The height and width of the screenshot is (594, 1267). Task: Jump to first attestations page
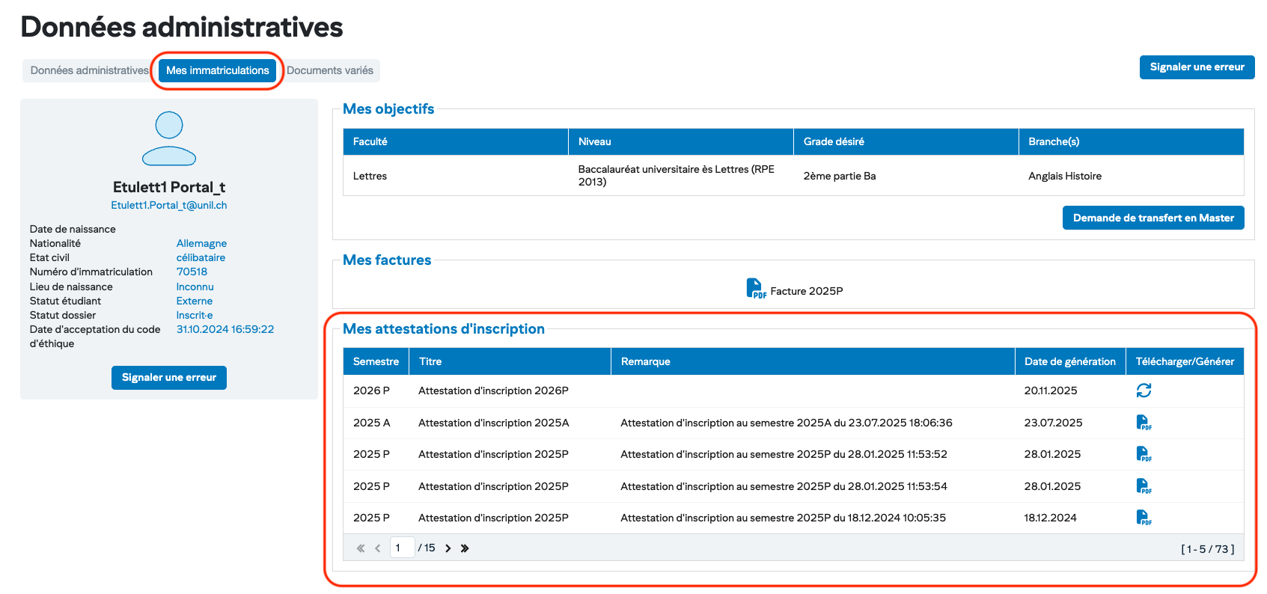pos(361,548)
